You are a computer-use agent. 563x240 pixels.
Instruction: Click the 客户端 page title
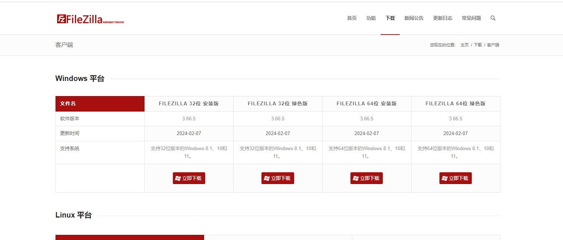coord(64,45)
